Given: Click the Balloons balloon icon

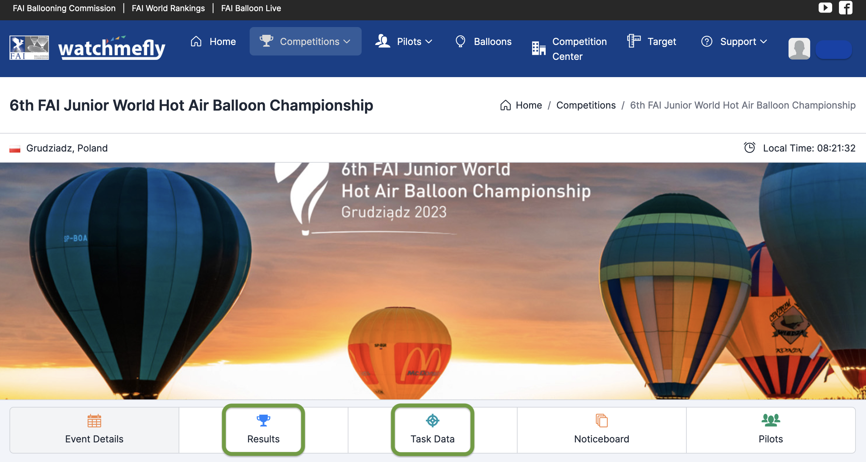Looking at the screenshot, I should (x=460, y=41).
